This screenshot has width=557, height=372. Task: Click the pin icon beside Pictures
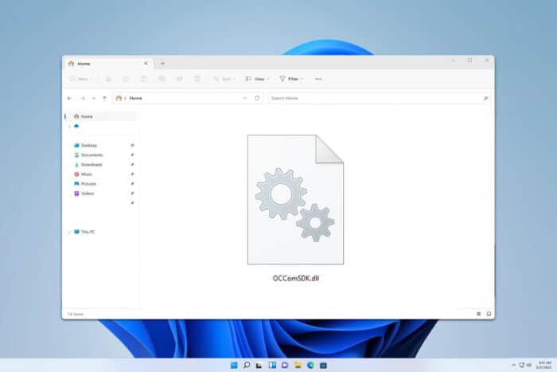click(x=132, y=184)
